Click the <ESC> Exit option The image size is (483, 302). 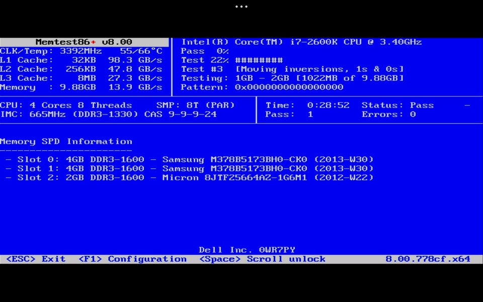coord(36,259)
